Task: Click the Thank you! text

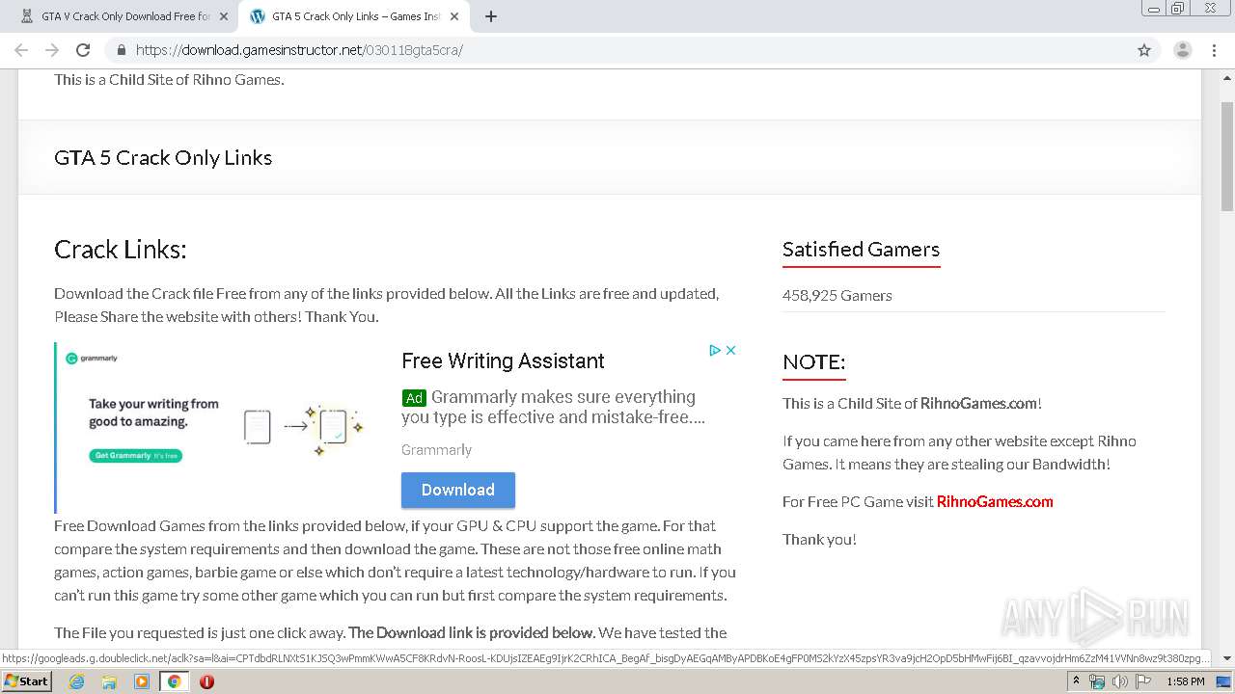Action: [819, 539]
